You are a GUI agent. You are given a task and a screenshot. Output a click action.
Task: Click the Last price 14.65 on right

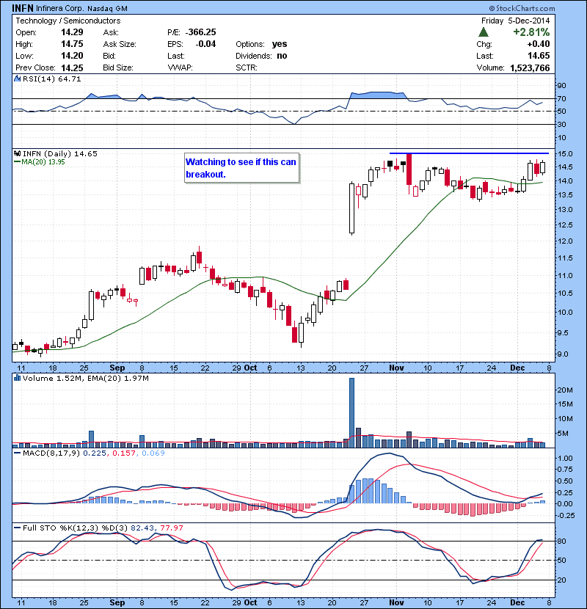click(x=539, y=56)
